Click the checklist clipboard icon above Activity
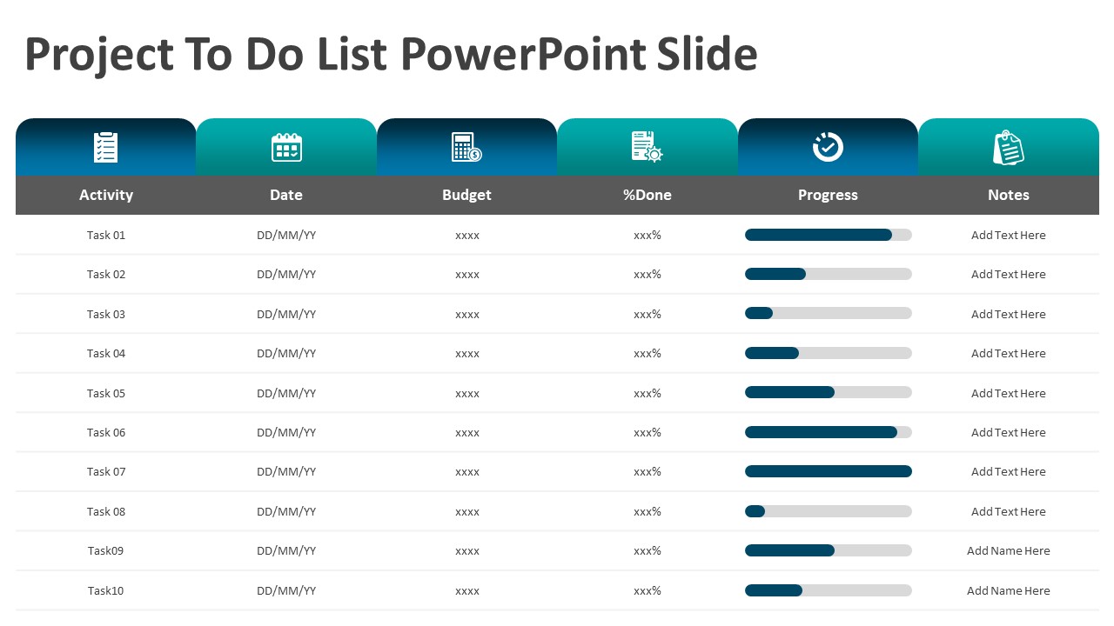Screen dimensions: 1114x626 tap(105, 147)
